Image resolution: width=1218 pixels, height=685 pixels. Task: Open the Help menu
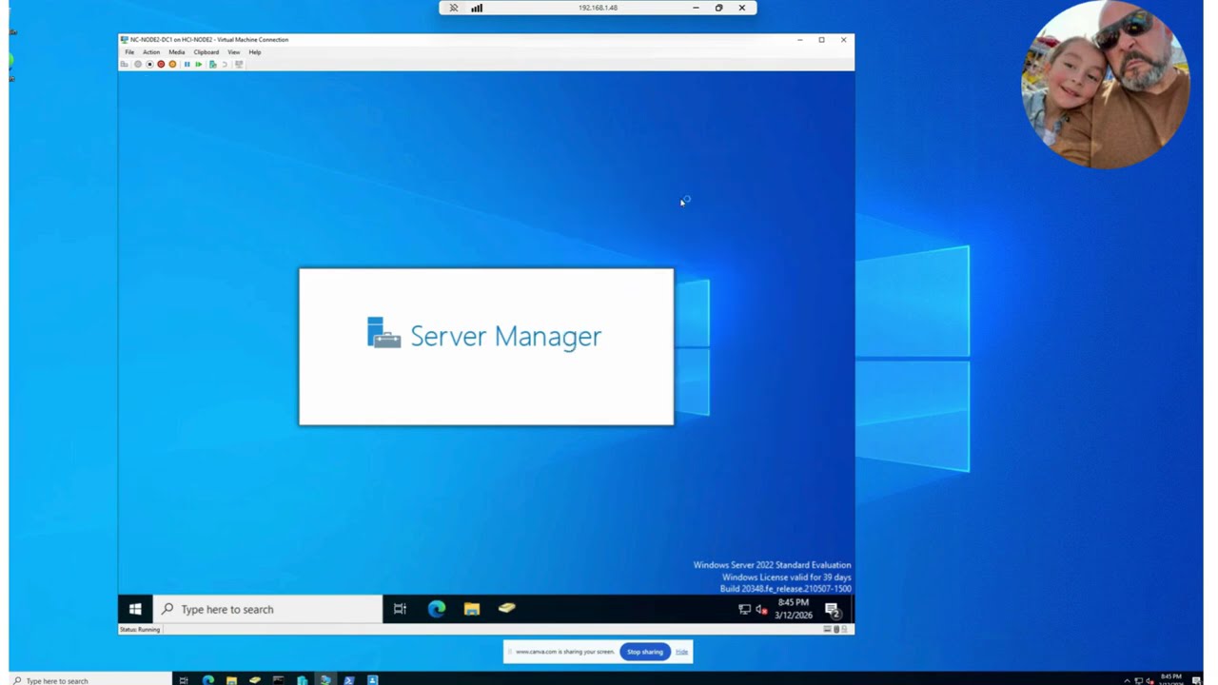[x=255, y=52]
